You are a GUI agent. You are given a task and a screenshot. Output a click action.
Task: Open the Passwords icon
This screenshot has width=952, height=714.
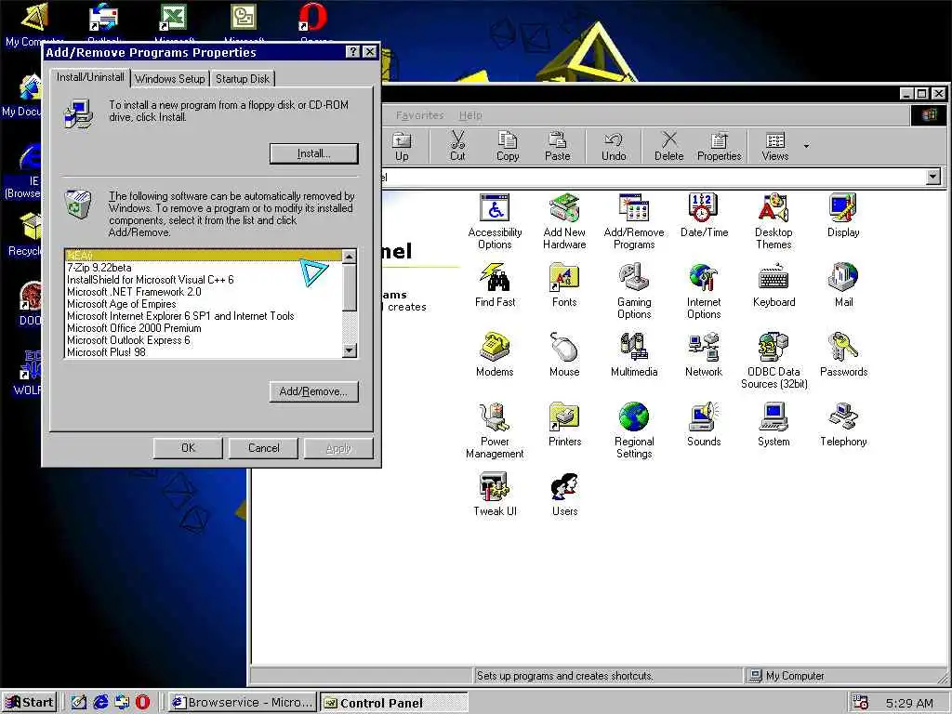(843, 355)
